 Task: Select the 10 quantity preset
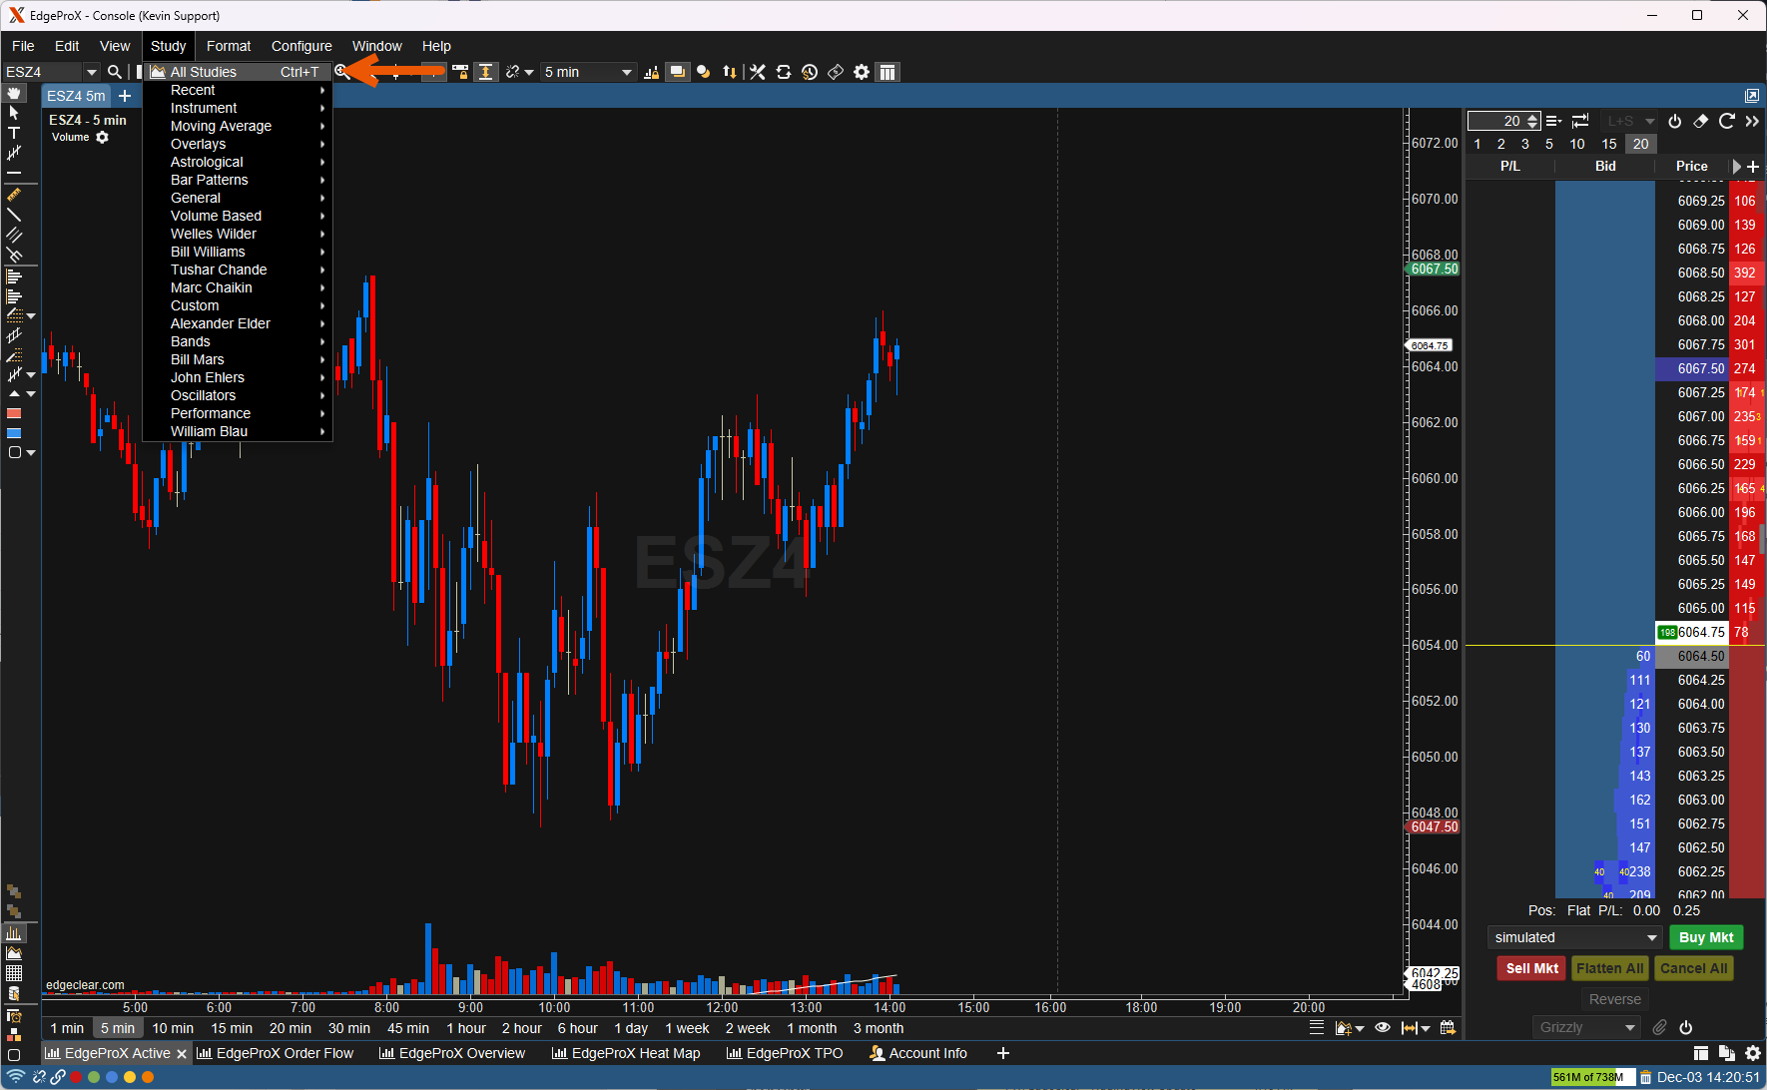(x=1577, y=144)
